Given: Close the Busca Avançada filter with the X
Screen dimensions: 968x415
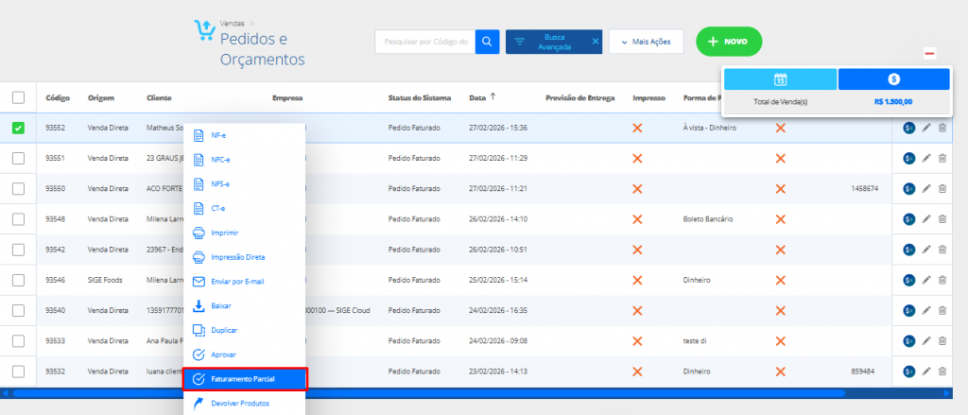Looking at the screenshot, I should tap(595, 42).
